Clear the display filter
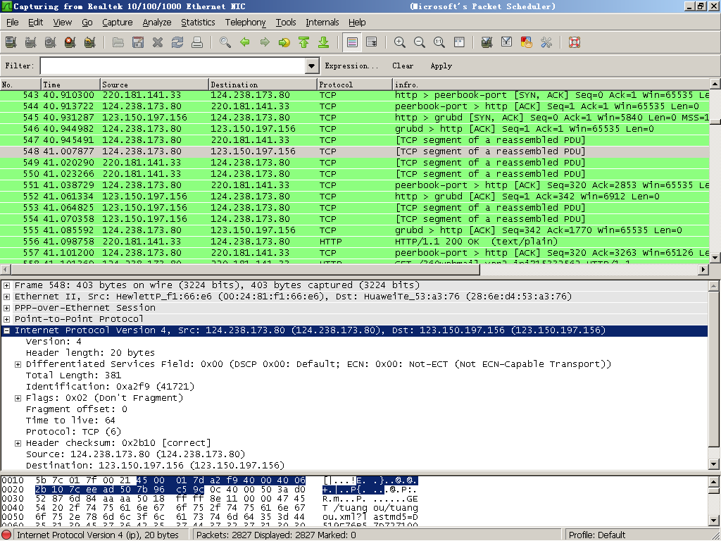 point(403,66)
